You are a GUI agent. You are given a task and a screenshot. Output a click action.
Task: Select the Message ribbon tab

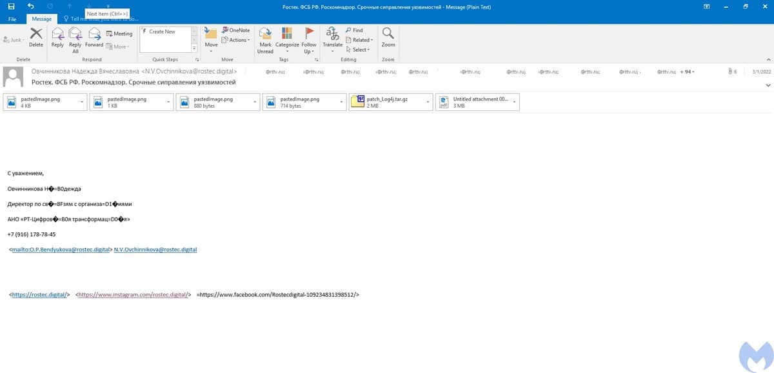click(42, 19)
